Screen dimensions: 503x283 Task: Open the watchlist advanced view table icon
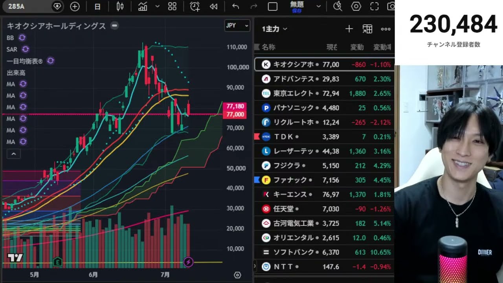coord(367,29)
